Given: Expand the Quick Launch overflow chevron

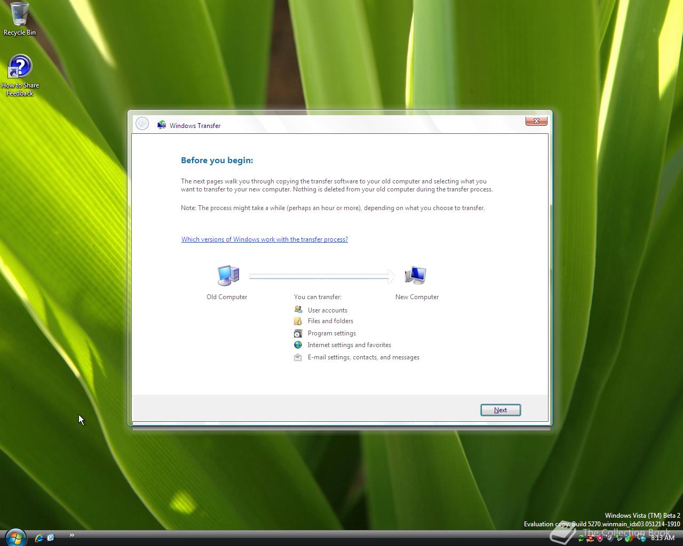Looking at the screenshot, I should coord(72,535).
